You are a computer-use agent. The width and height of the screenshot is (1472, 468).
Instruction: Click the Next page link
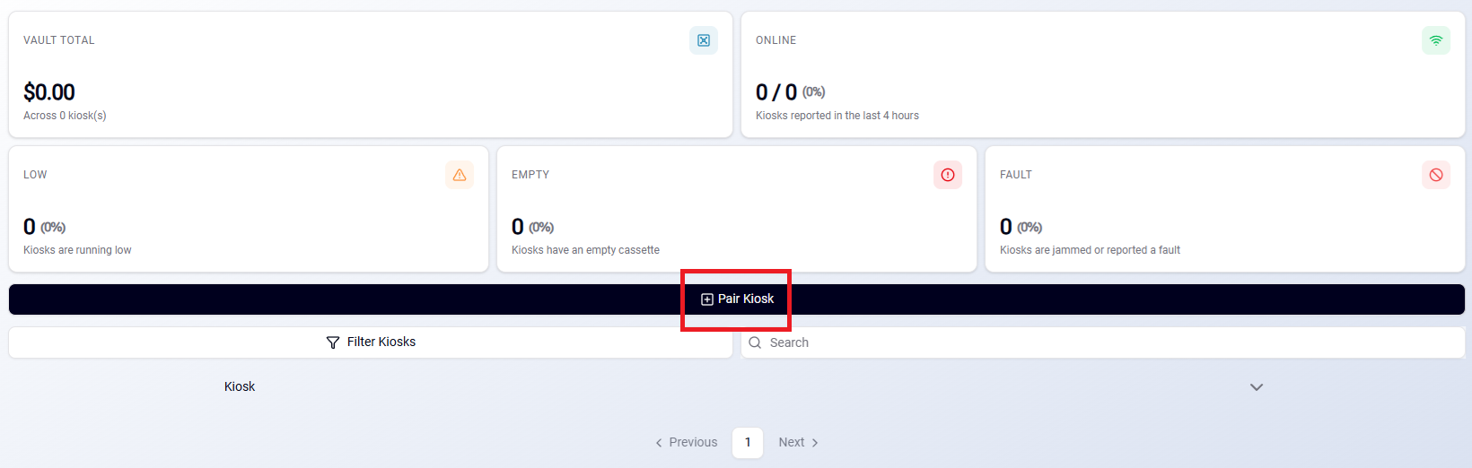(x=798, y=443)
